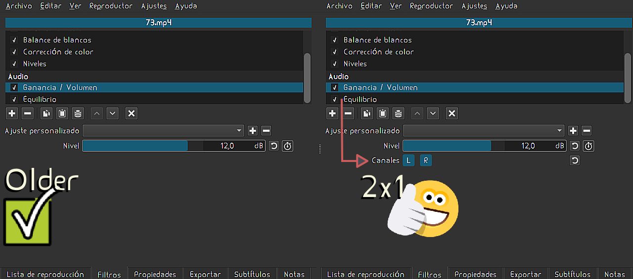
Task: Toggle the L channel button
Action: pos(408,160)
